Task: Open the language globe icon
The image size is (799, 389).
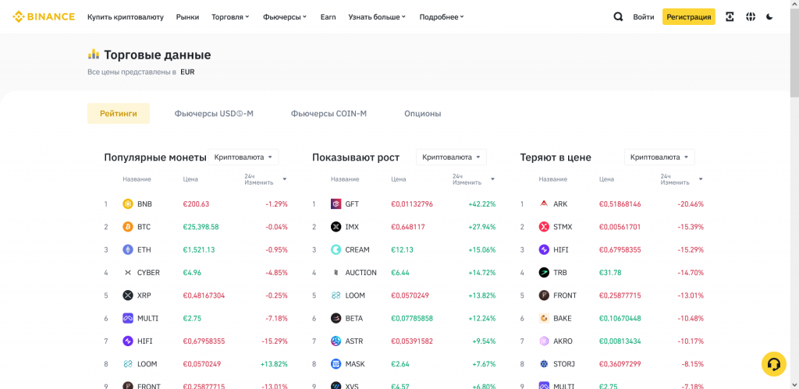Action: (x=750, y=17)
